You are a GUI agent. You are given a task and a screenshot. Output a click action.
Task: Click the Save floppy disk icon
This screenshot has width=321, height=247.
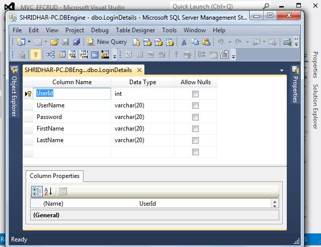pos(65,42)
